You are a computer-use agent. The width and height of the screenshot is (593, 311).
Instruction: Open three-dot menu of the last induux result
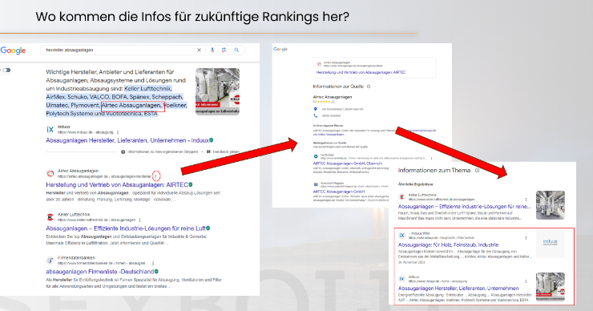[x=526, y=281]
